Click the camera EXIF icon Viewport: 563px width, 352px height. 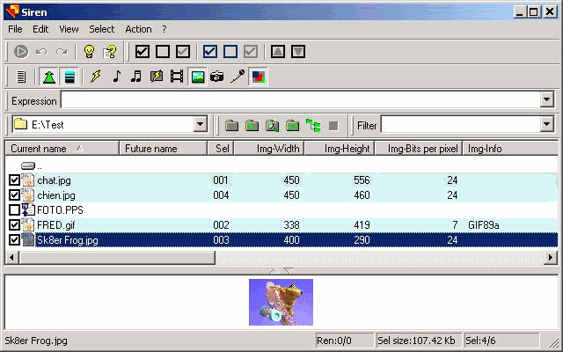[217, 77]
